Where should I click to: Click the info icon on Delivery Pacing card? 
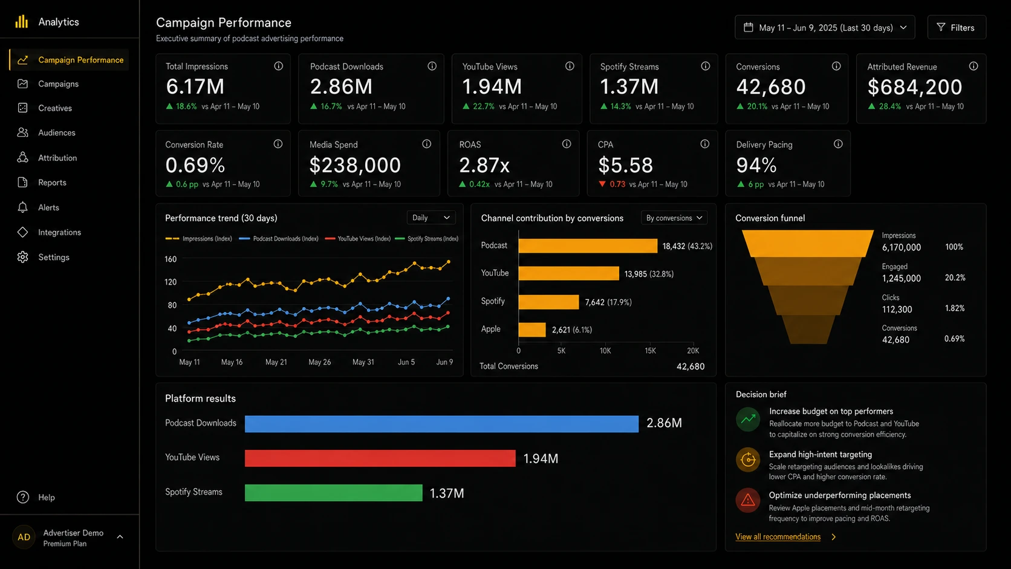coord(837,144)
